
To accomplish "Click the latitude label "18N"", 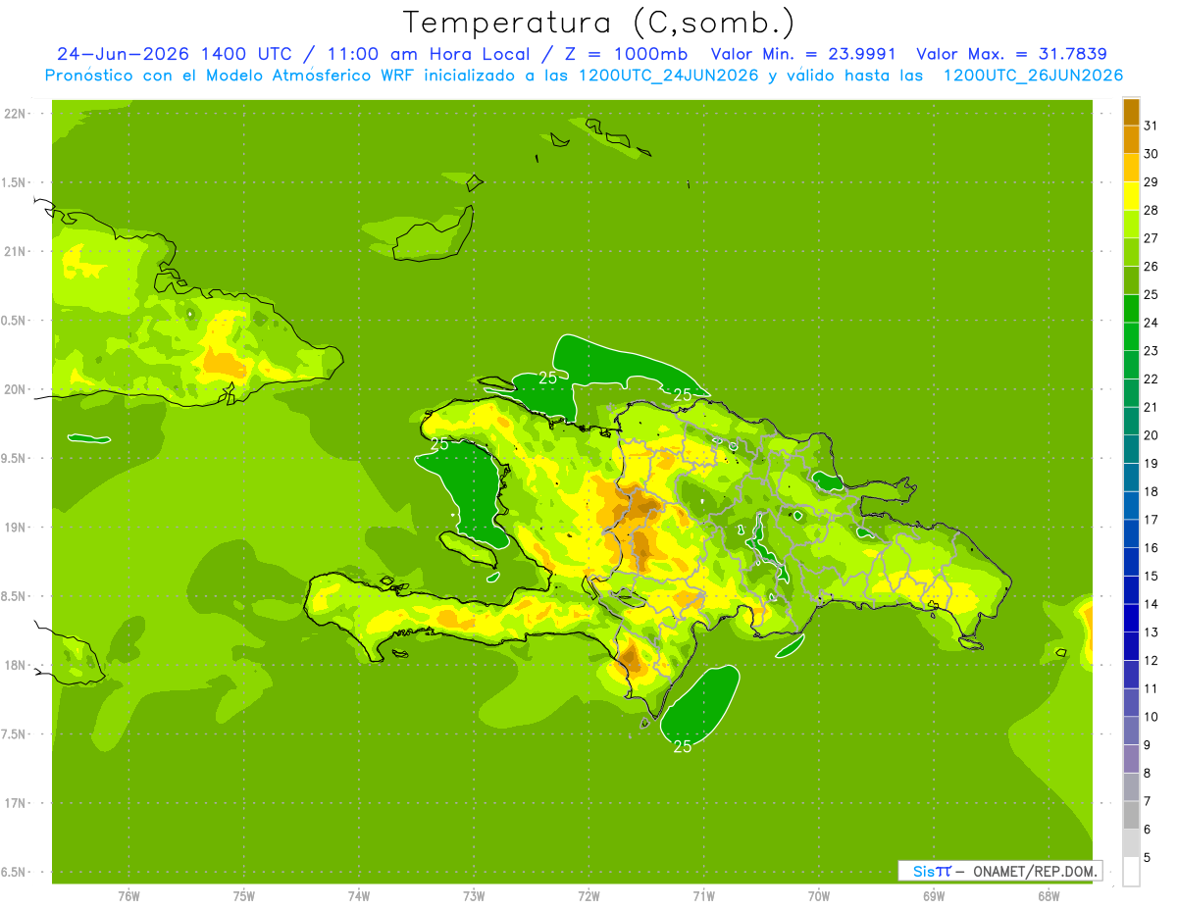I will coord(17,665).
